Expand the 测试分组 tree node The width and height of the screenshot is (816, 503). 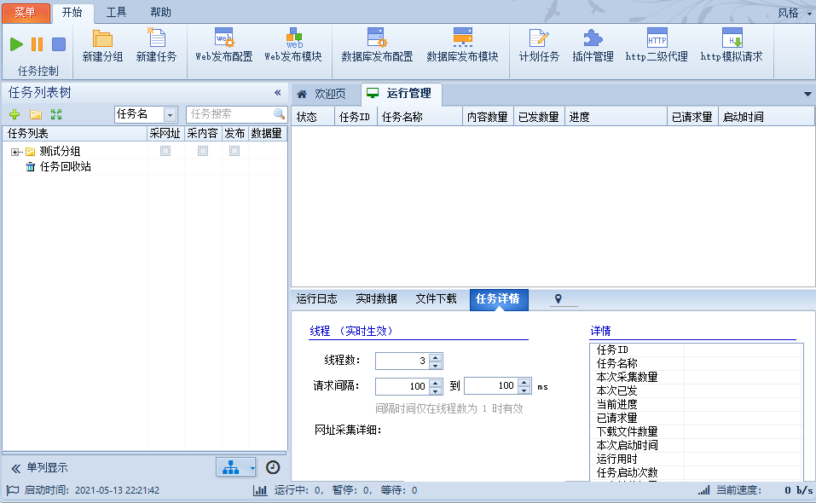pyautogui.click(x=15, y=152)
